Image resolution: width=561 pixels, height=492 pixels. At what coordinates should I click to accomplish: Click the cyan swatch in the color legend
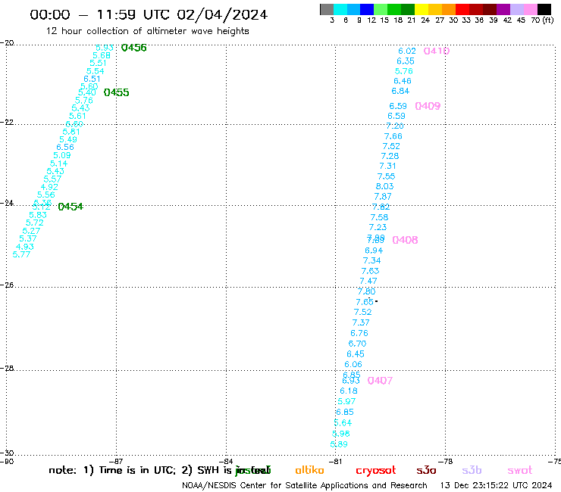(340, 9)
